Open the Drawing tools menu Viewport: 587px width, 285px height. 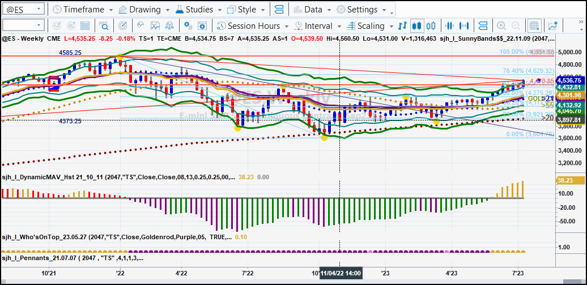pyautogui.click(x=144, y=10)
